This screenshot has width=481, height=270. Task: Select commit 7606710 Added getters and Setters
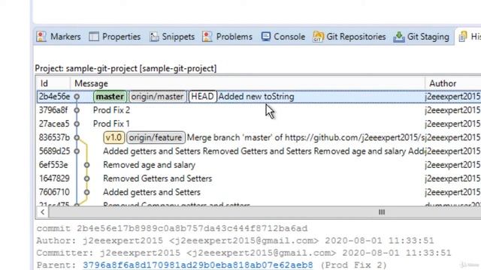[259, 192]
